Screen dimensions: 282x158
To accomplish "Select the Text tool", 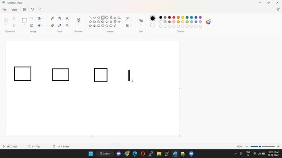I will pyautogui.click(x=67, y=18).
